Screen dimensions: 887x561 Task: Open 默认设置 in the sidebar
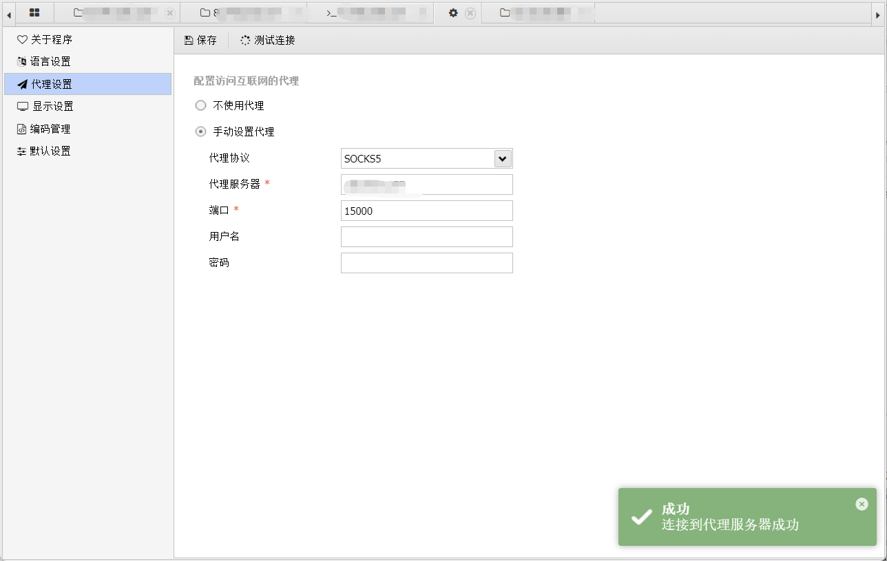[87, 151]
